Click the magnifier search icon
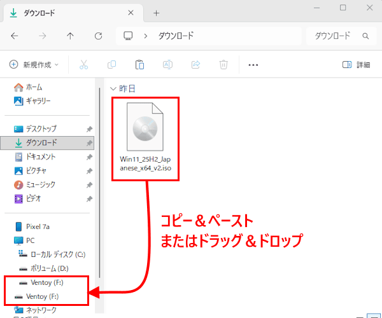 [x=365, y=36]
